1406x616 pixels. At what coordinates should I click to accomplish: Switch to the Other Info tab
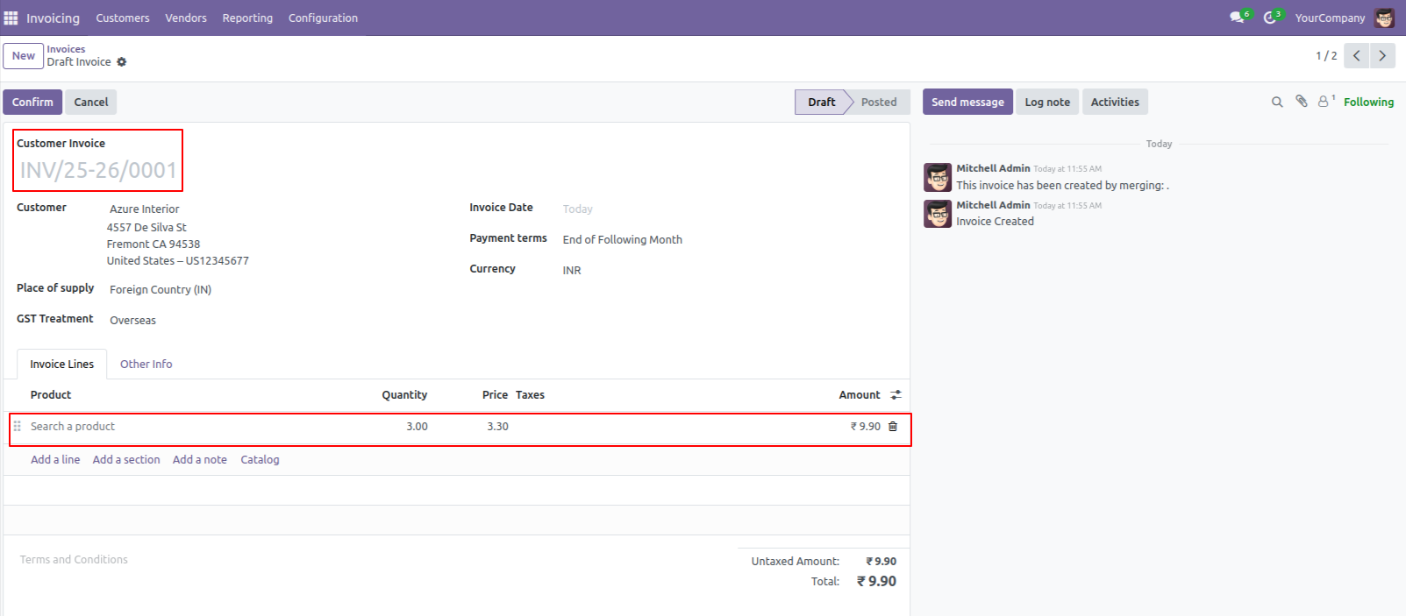[146, 364]
